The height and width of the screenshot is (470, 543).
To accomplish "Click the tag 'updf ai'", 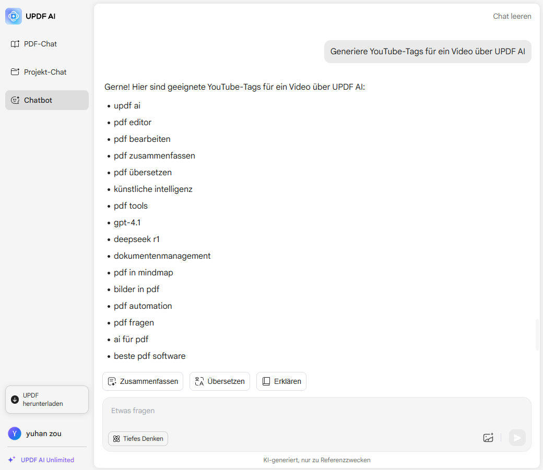I will [127, 105].
